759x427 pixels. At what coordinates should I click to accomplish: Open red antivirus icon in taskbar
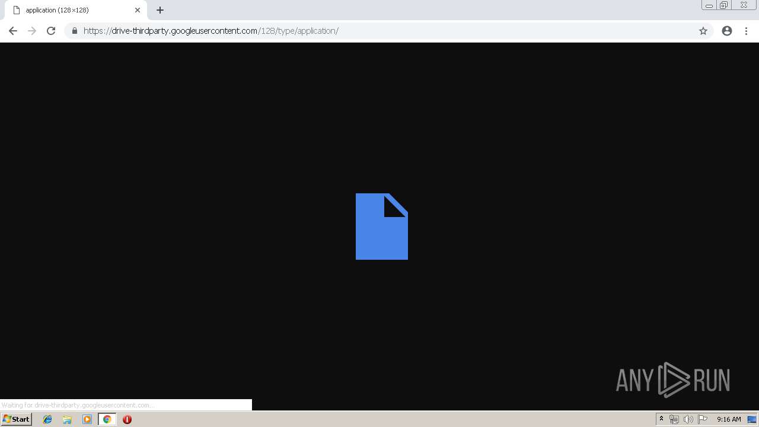[x=127, y=419]
